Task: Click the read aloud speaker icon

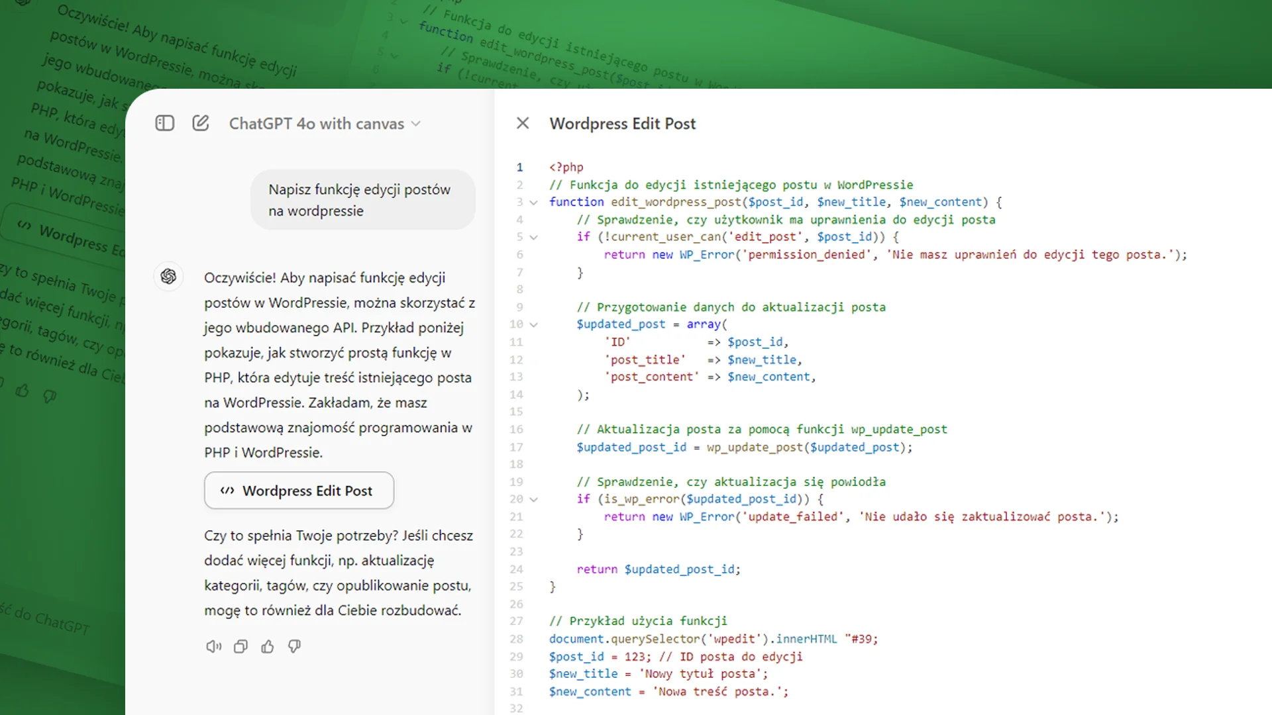Action: (213, 647)
